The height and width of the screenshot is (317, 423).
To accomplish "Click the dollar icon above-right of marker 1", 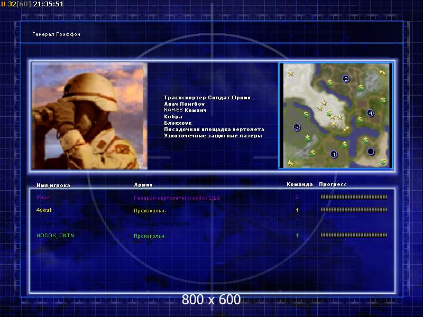I will [345, 144].
